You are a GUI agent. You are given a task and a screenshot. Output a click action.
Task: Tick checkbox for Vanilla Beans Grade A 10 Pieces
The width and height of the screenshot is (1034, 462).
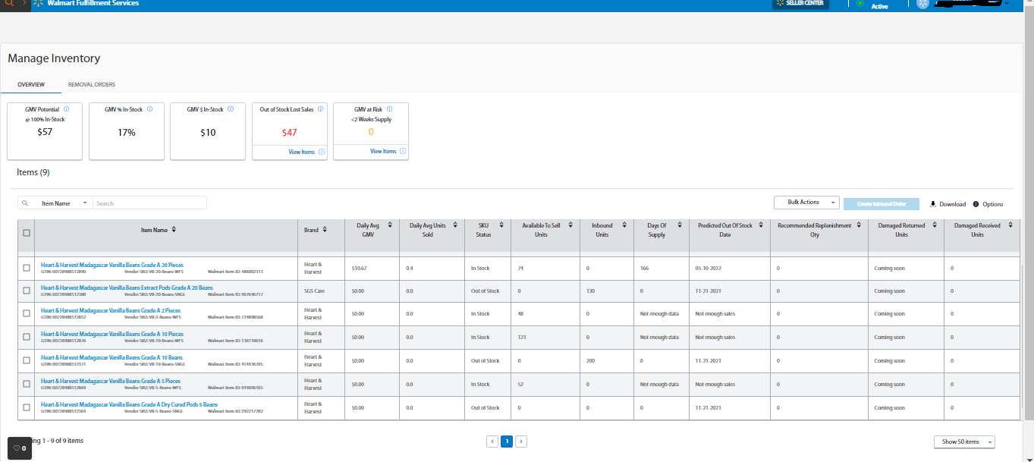(27, 338)
